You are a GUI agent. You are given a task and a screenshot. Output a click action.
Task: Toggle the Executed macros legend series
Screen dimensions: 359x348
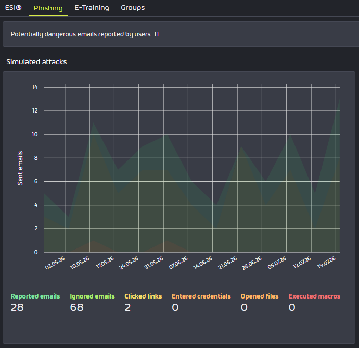coord(314,296)
